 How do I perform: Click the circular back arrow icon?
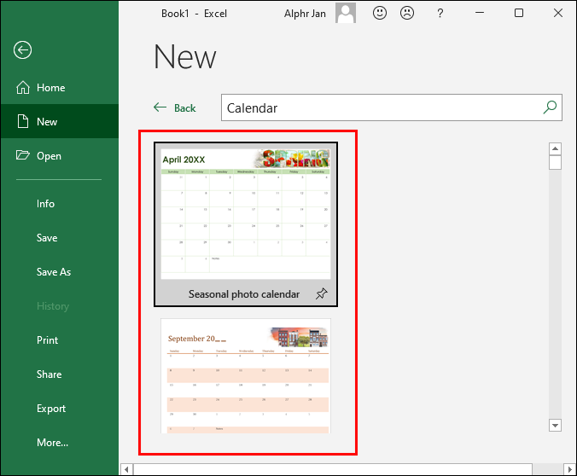(x=22, y=49)
